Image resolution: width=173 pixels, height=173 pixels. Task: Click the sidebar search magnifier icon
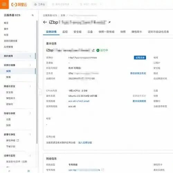[33, 15]
